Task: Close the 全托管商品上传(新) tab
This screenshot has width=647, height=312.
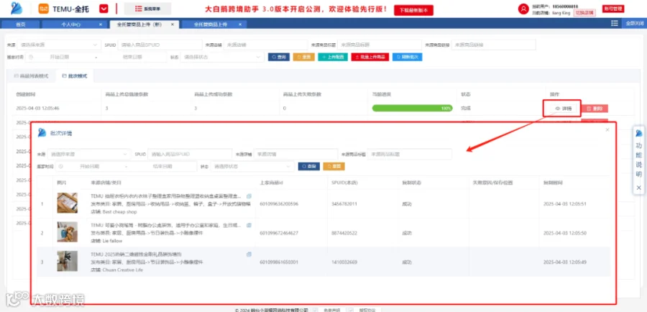Action: coord(173,24)
